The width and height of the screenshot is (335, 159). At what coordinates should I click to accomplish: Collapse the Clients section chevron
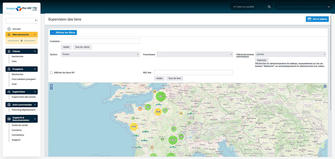point(35,51)
